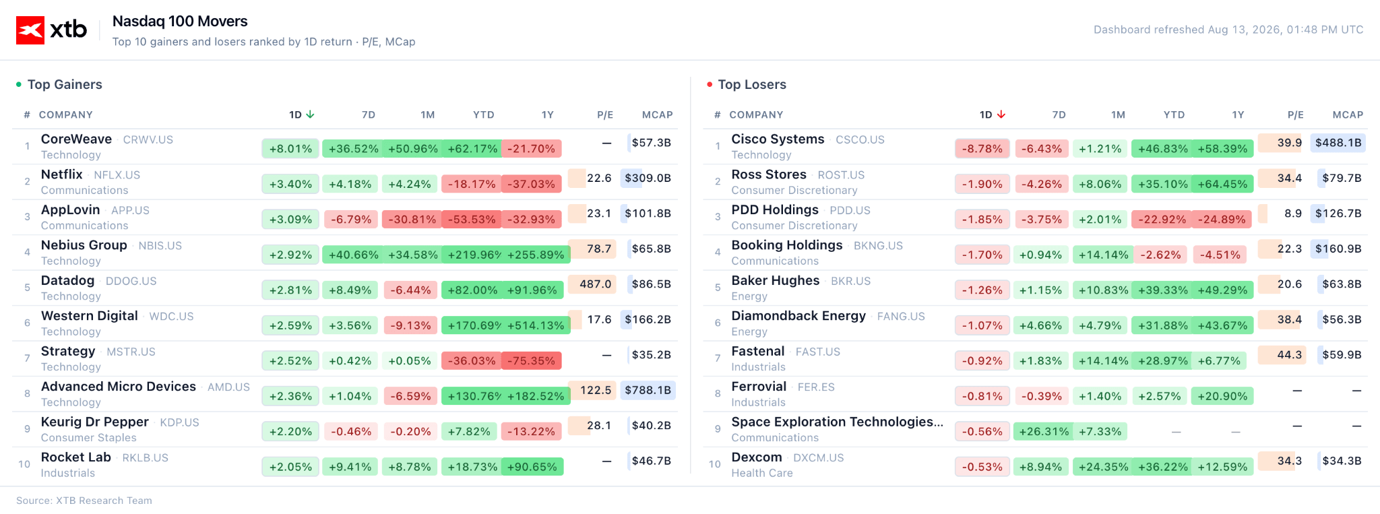Image resolution: width=1380 pixels, height=514 pixels.
Task: Toggle the 1D sort arrow in Top Gainers
Action: pos(310,115)
